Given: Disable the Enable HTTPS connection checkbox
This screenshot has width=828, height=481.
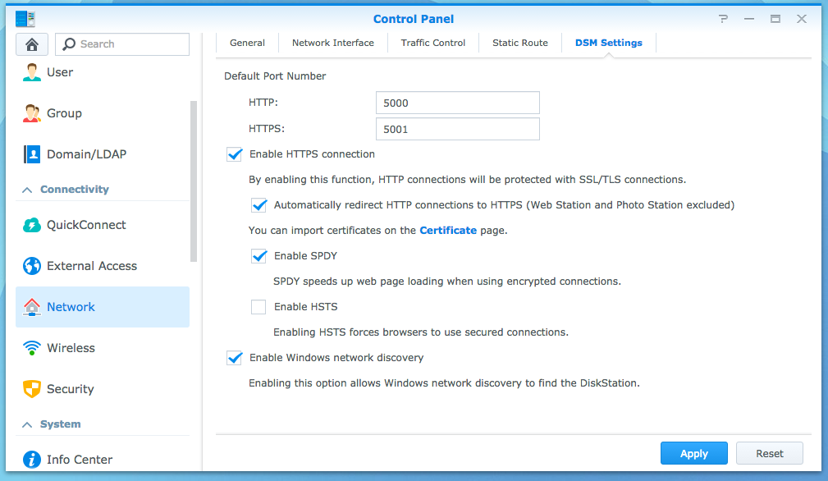Looking at the screenshot, I should pyautogui.click(x=235, y=154).
